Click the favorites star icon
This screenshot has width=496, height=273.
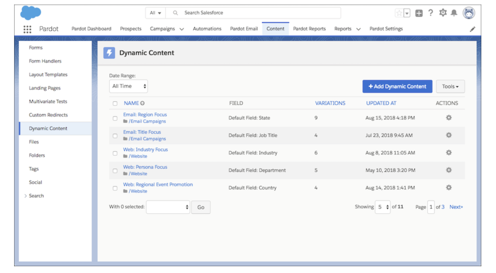pyautogui.click(x=399, y=13)
